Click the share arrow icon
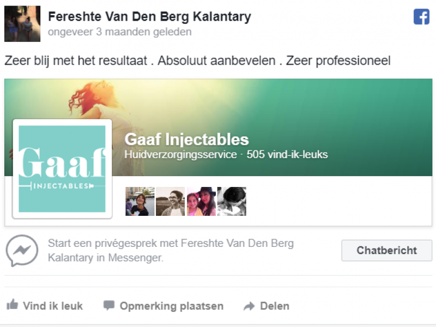The image size is (436, 327). pyautogui.click(x=249, y=306)
